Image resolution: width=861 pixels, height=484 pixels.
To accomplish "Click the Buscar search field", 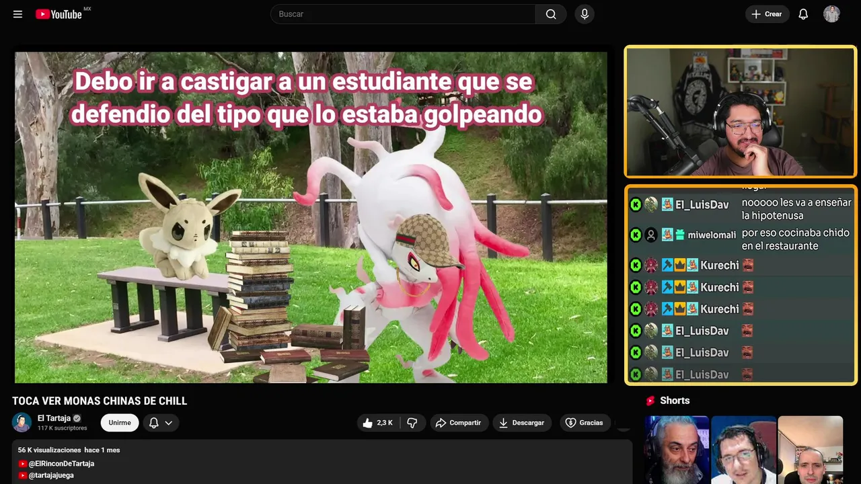I will pyautogui.click(x=403, y=14).
